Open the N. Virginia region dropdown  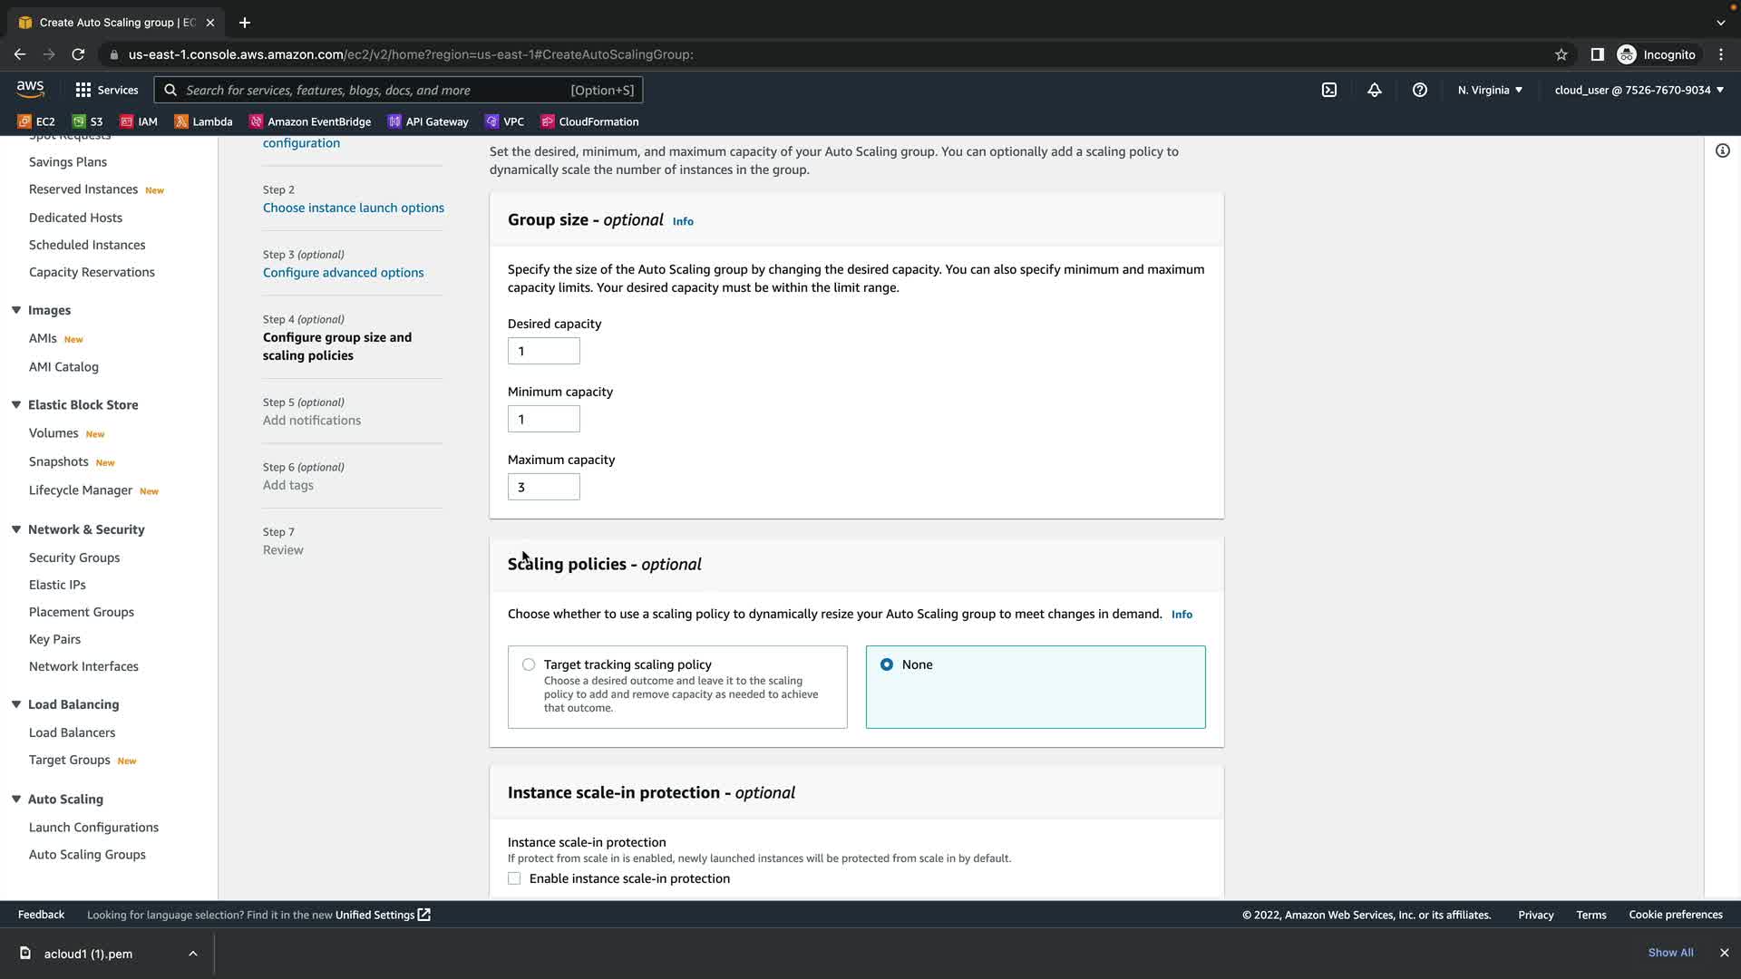pyautogui.click(x=1490, y=90)
